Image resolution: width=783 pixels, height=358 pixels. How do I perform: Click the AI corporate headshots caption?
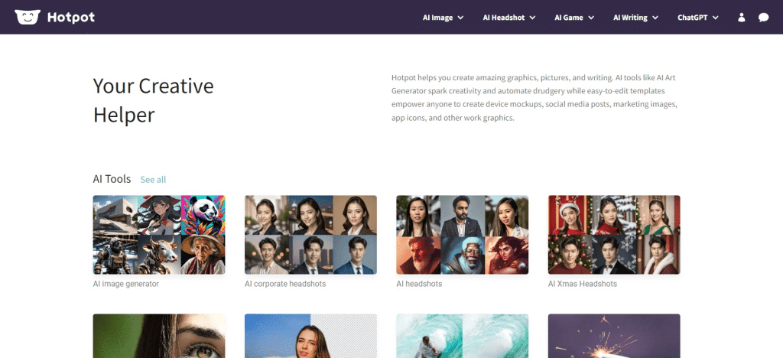285,284
